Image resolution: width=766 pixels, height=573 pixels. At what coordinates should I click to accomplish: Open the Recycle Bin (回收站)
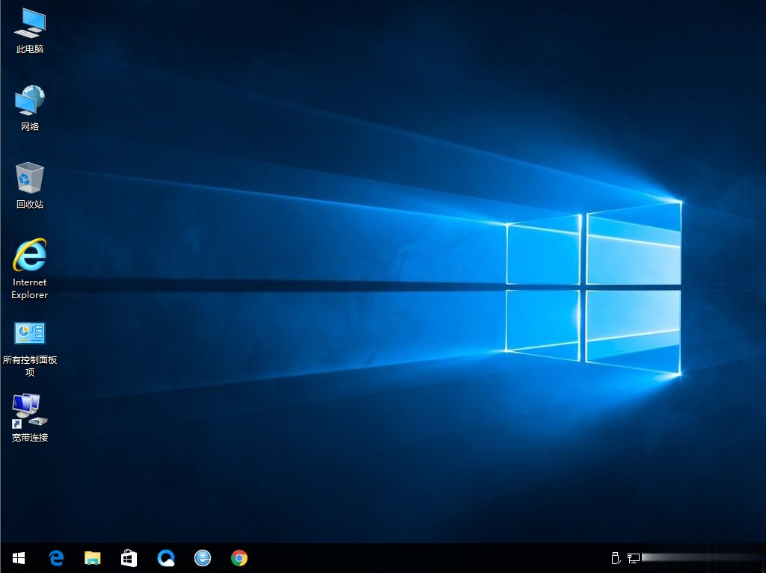29,177
